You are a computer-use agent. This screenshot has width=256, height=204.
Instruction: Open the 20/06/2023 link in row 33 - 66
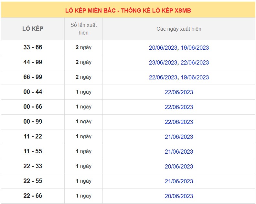pyautogui.click(x=163, y=48)
